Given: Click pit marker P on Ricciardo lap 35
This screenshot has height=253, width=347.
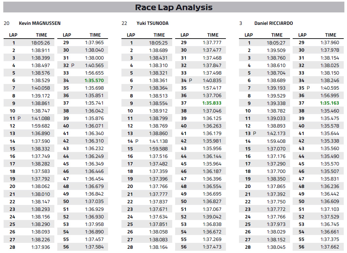Looking at the screenshot, I should coord(308,88).
